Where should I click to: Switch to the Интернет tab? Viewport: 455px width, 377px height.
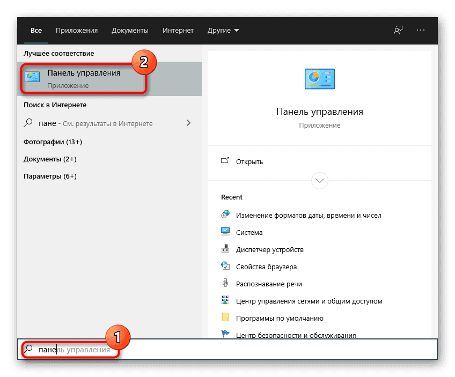[178, 30]
